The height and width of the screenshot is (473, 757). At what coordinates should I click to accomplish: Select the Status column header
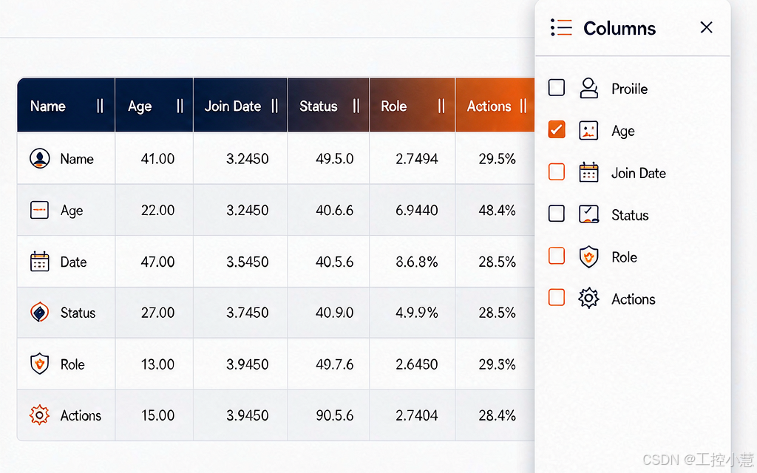click(318, 106)
